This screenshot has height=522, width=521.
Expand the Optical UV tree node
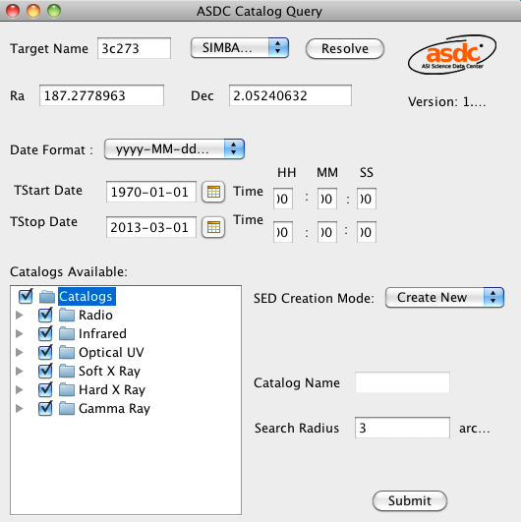(20, 352)
